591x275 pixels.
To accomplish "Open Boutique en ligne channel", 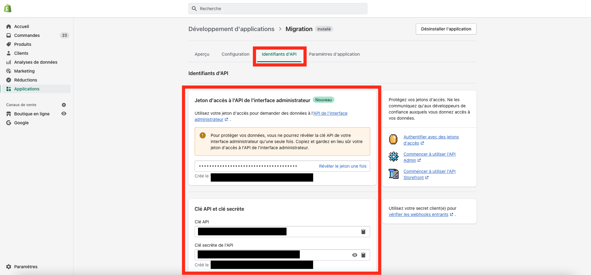I will point(32,114).
